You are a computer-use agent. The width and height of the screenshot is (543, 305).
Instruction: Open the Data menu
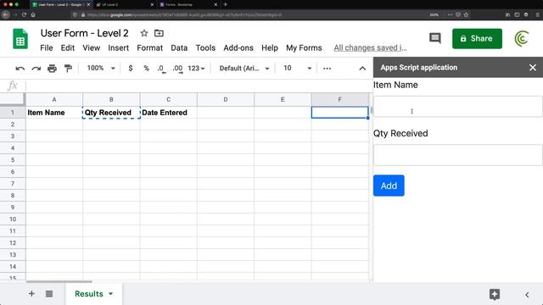click(x=179, y=47)
